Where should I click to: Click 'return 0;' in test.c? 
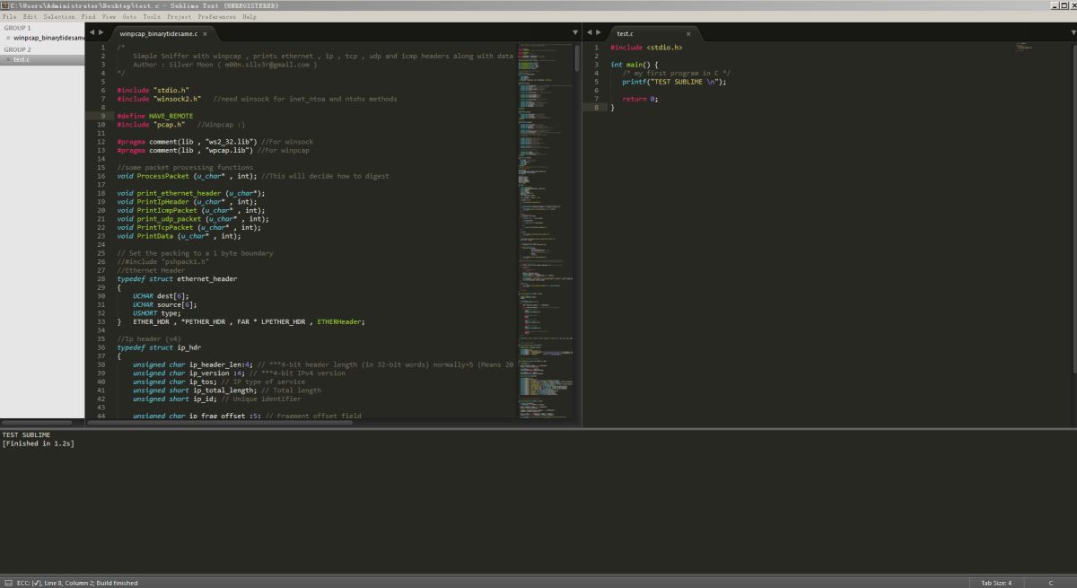tap(640, 99)
